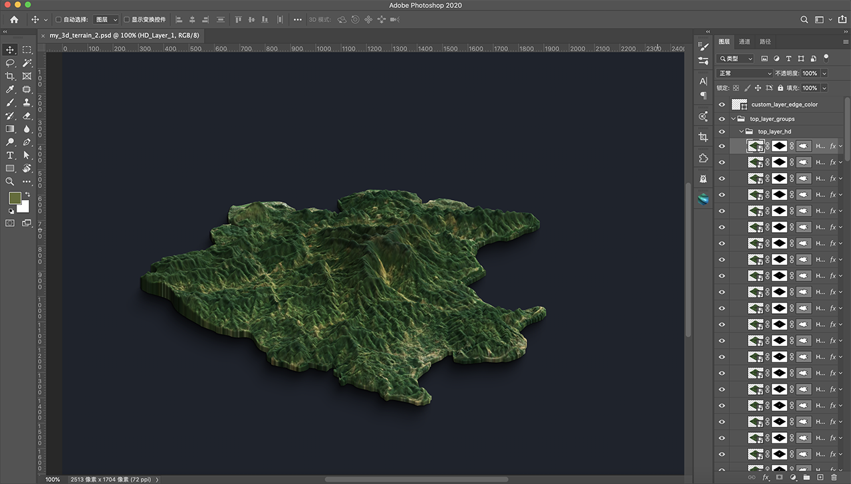Select the Gradient tool

coord(10,129)
